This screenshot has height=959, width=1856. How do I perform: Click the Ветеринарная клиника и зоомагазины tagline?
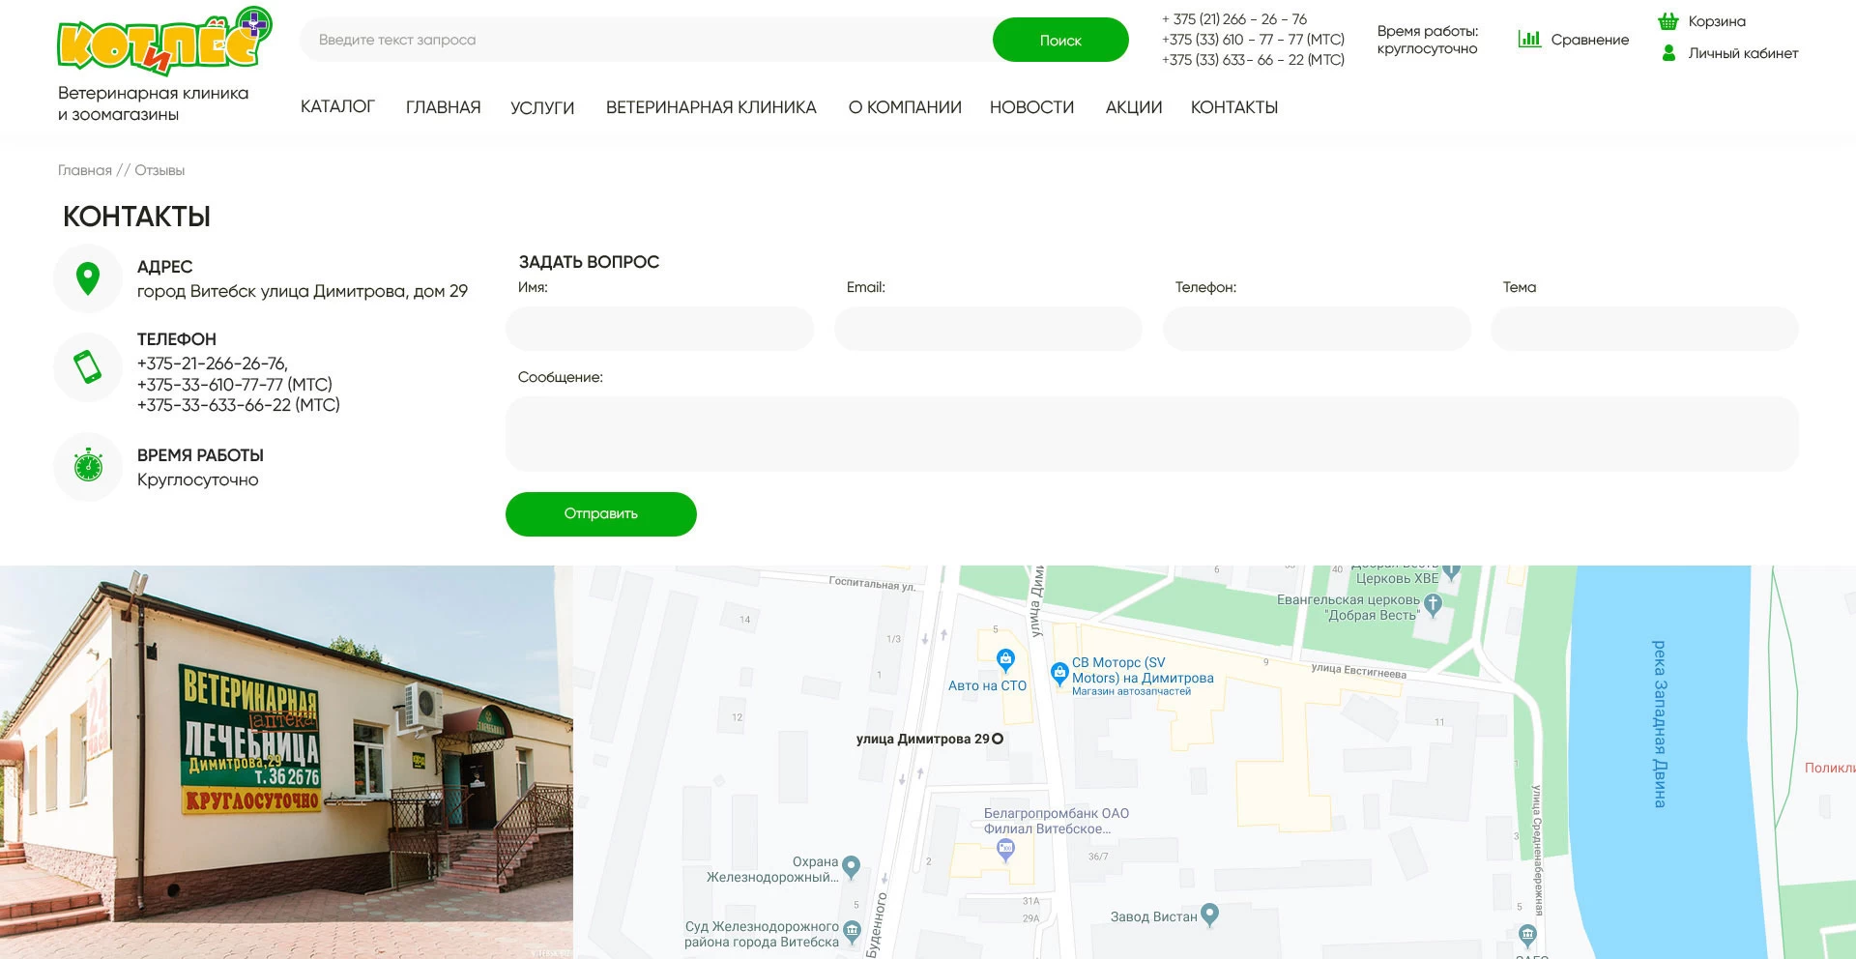coord(153,103)
